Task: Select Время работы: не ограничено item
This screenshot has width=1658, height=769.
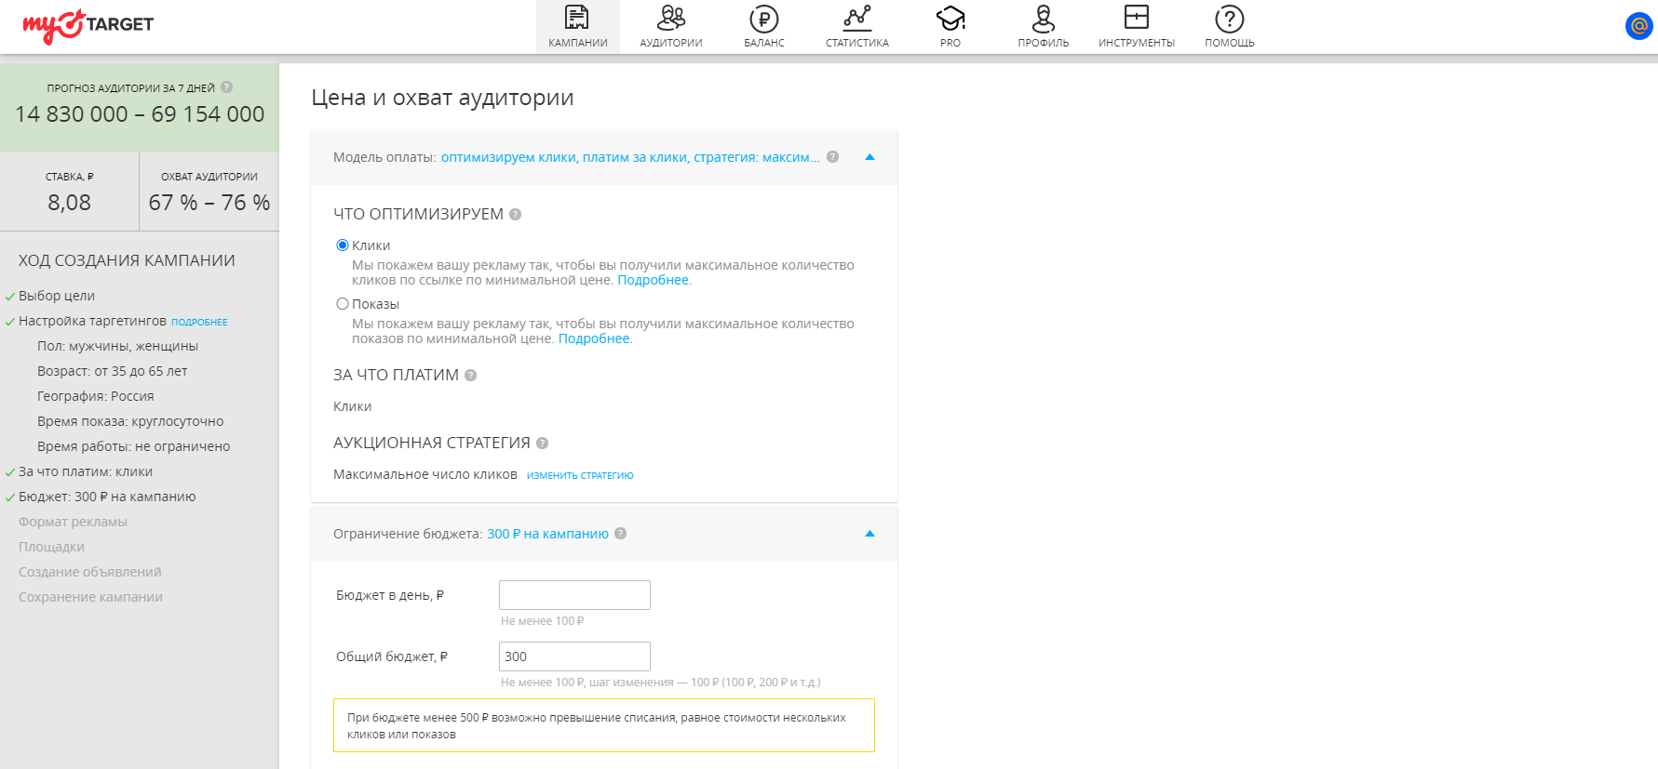Action: click(133, 446)
